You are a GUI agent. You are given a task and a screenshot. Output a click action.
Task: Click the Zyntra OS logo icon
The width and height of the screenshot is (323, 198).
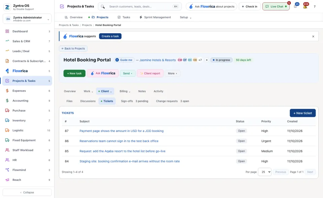click(x=7, y=7)
